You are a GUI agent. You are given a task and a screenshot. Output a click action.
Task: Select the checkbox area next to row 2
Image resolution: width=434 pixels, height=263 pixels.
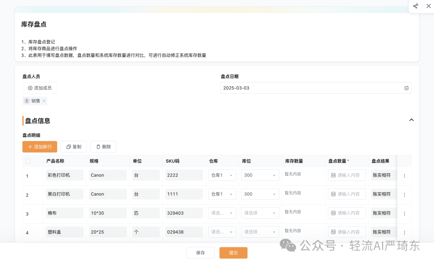point(27,194)
